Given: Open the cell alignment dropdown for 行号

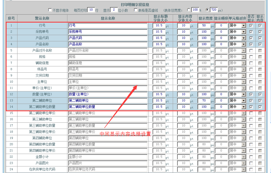Looking at the screenshot, I should click(237, 26).
